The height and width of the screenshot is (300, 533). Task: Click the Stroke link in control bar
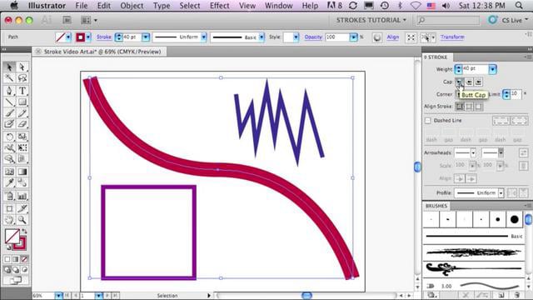[x=103, y=37]
